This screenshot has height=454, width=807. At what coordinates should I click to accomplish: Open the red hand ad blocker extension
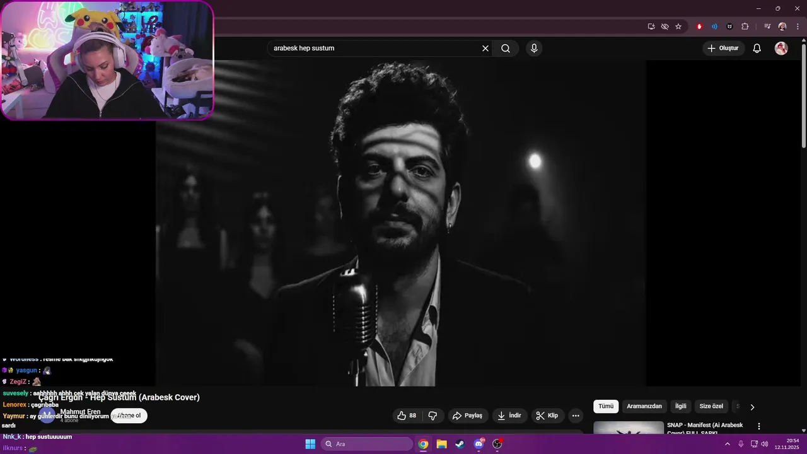click(699, 26)
